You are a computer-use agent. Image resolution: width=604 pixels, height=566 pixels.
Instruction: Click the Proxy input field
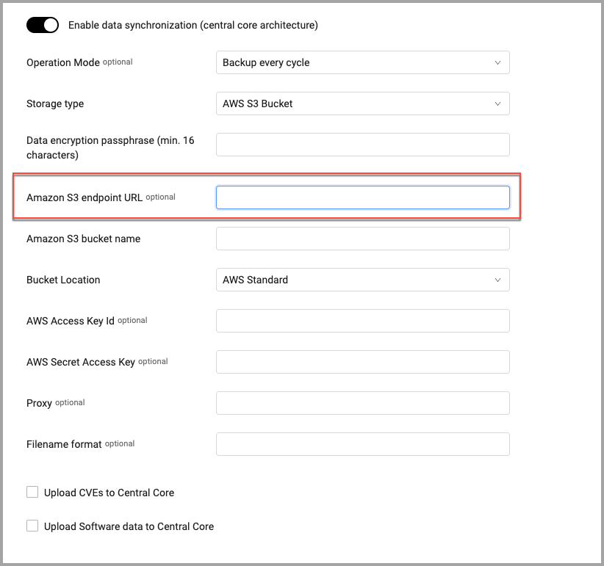tap(362, 403)
